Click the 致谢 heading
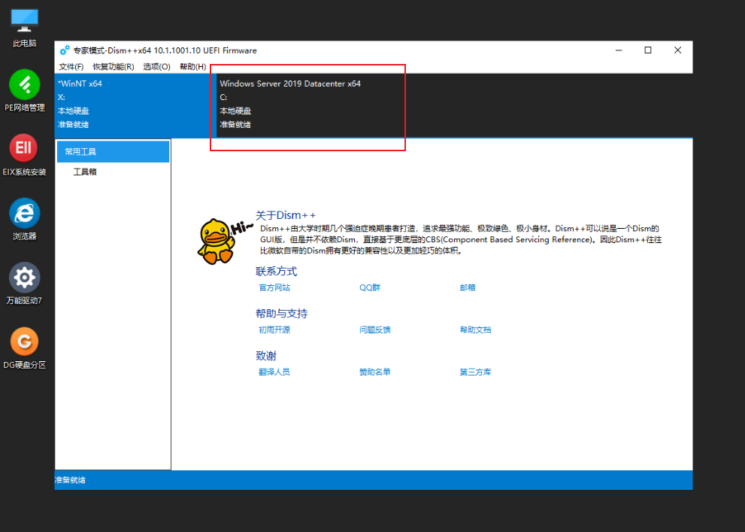 point(265,356)
